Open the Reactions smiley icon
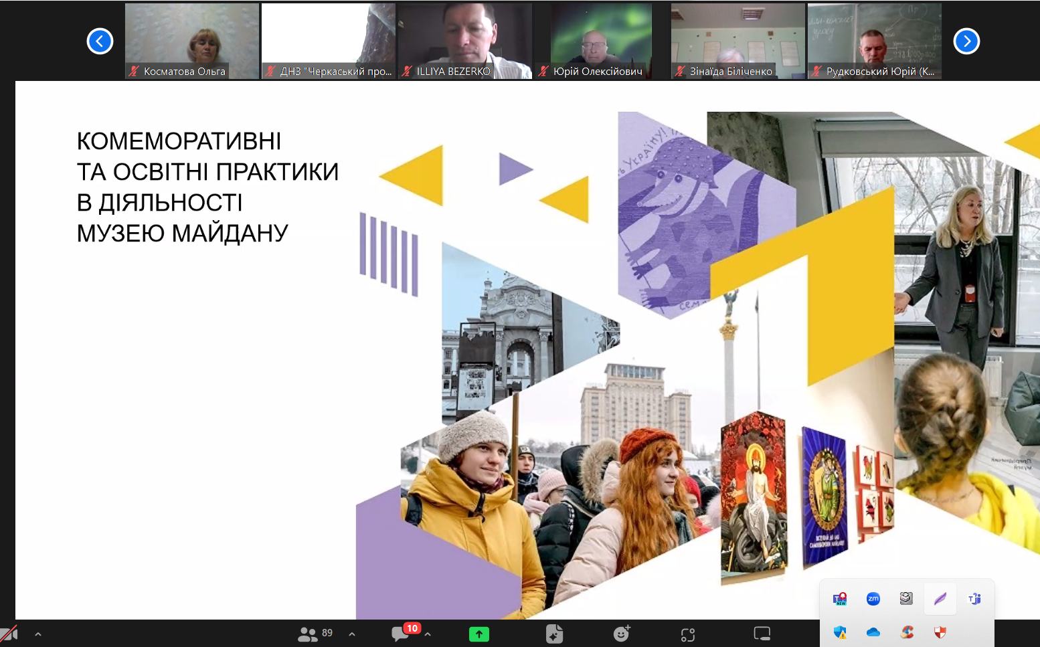 (622, 634)
